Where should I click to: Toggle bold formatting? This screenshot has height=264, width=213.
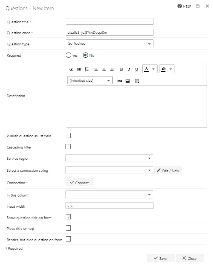(x=121, y=69)
